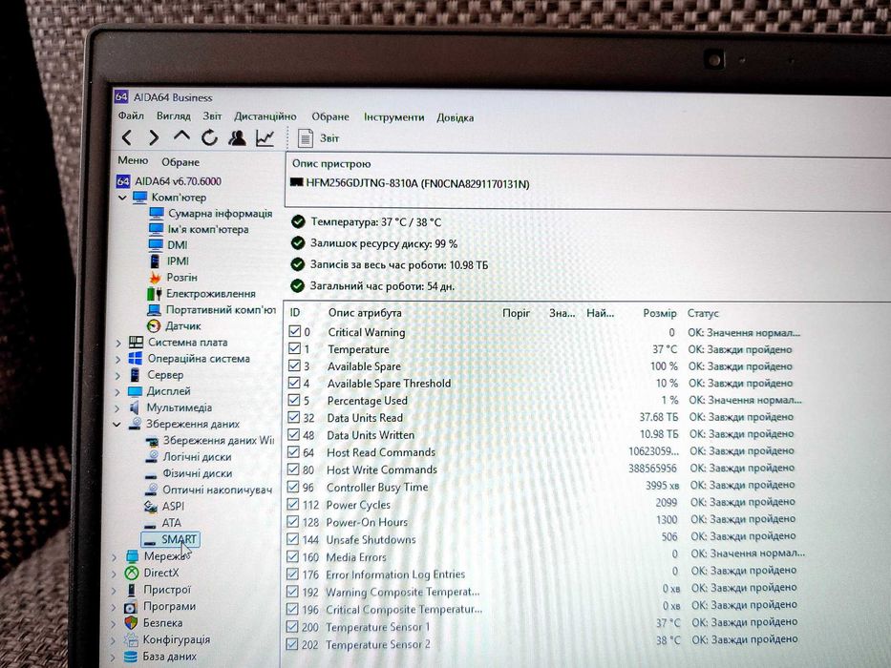
Task: Open the user manager silhouette toolbar icon
Action: 237,137
